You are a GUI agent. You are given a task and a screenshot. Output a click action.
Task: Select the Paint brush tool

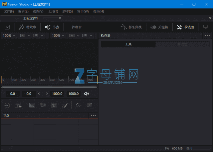pyautogui.click(x=65, y=105)
